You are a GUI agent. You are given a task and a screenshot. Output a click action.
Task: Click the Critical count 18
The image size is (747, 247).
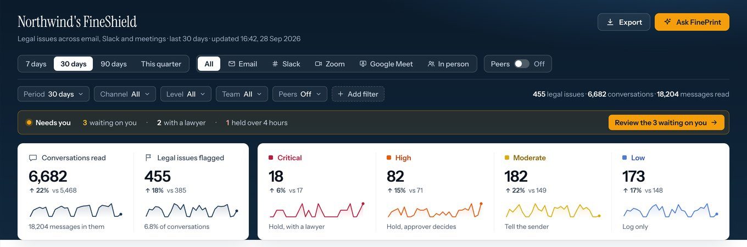(x=276, y=176)
